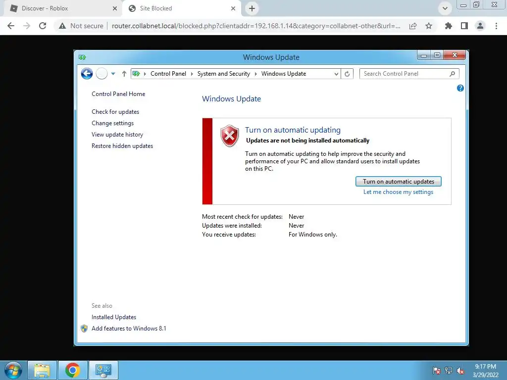Click Chrome's back navigation arrow
This screenshot has height=380, width=507.
(11, 26)
